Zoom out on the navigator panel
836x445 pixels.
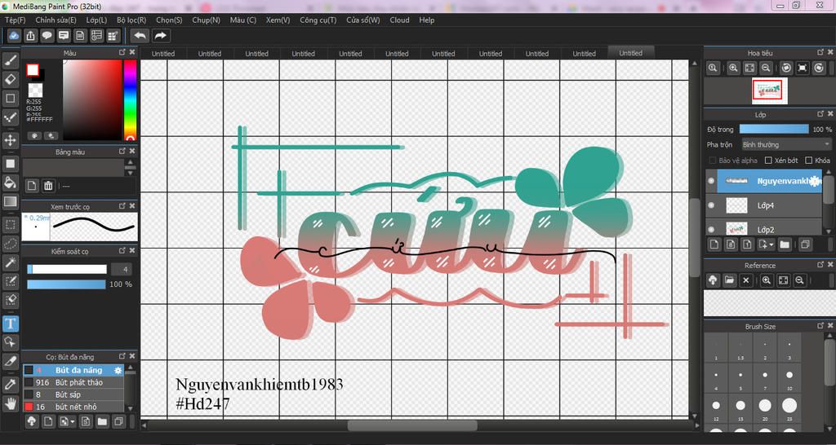point(766,68)
